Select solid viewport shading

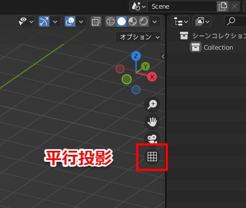(122, 21)
